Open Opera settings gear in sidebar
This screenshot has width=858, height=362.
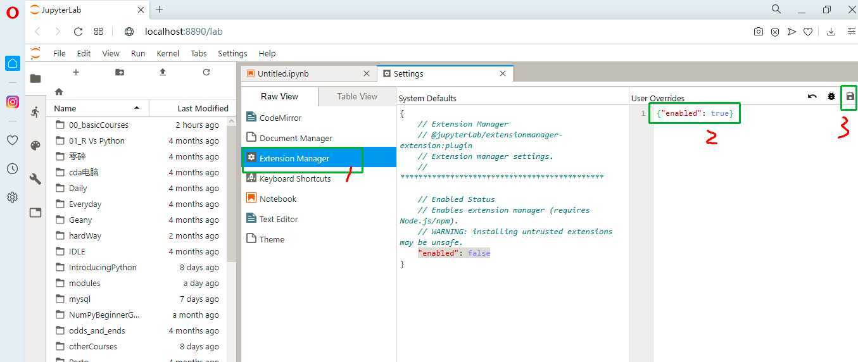pyautogui.click(x=13, y=197)
